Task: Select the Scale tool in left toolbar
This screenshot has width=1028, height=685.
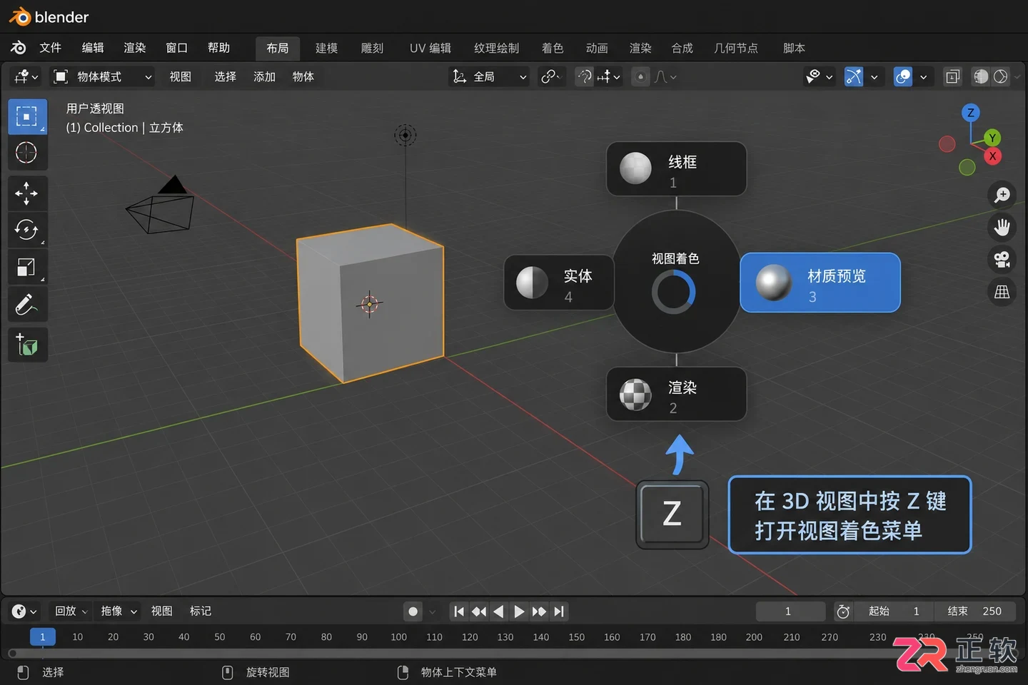Action: pyautogui.click(x=27, y=267)
